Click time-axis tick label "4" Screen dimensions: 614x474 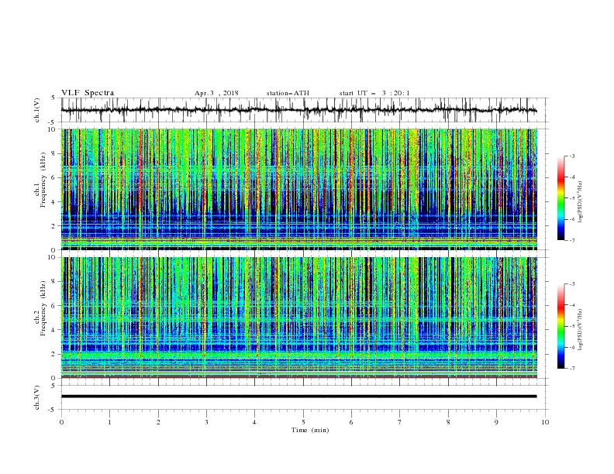point(254,422)
